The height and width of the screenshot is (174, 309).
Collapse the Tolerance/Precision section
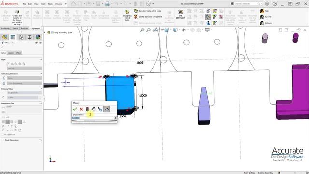pos(41,74)
